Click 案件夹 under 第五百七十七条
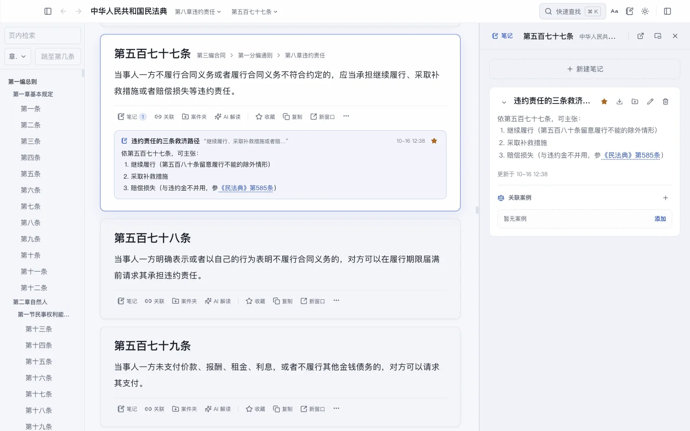 click(x=194, y=117)
